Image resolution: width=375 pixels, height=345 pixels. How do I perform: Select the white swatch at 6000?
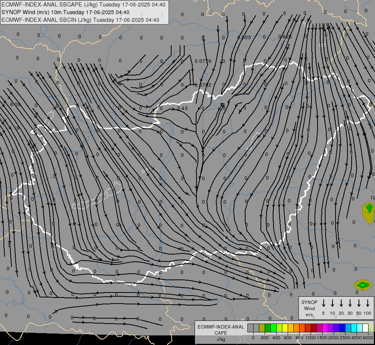(366, 328)
